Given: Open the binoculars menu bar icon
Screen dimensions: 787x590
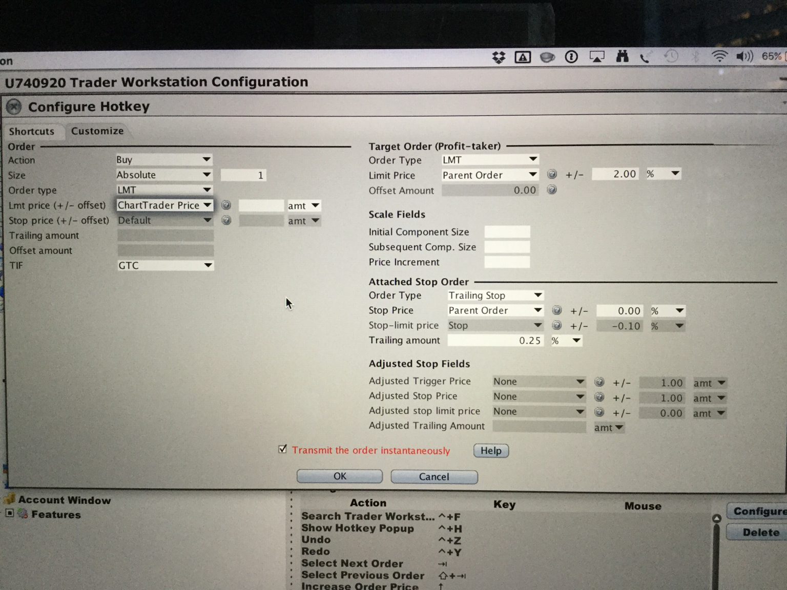Looking at the screenshot, I should [x=622, y=56].
